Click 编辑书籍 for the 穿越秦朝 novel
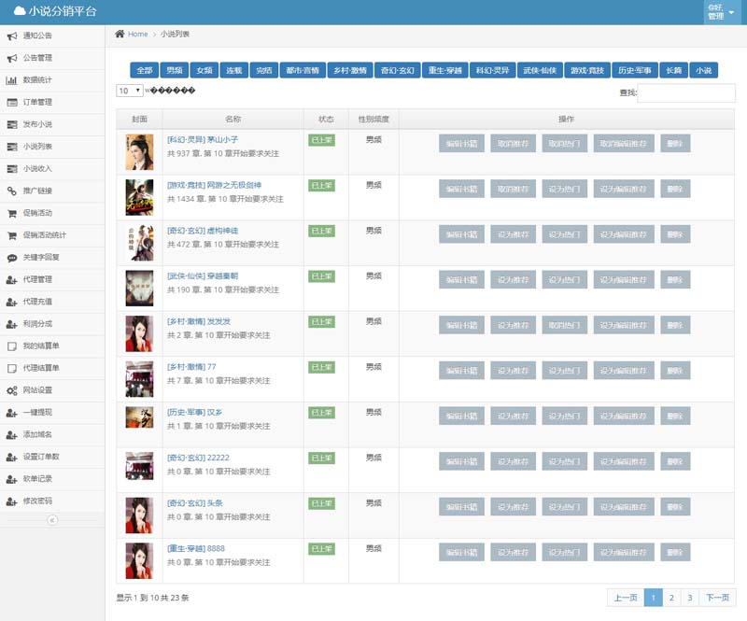The width and height of the screenshot is (747, 621). click(x=462, y=280)
